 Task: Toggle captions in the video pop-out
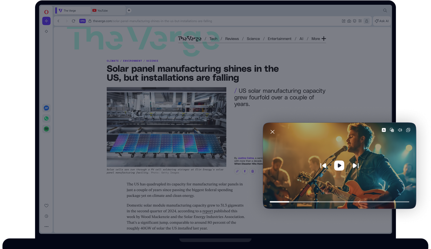click(384, 130)
